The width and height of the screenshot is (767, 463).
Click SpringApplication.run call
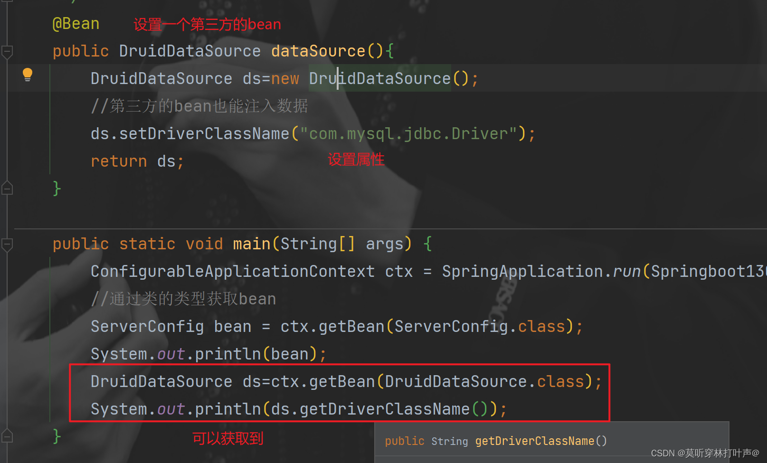click(541, 272)
